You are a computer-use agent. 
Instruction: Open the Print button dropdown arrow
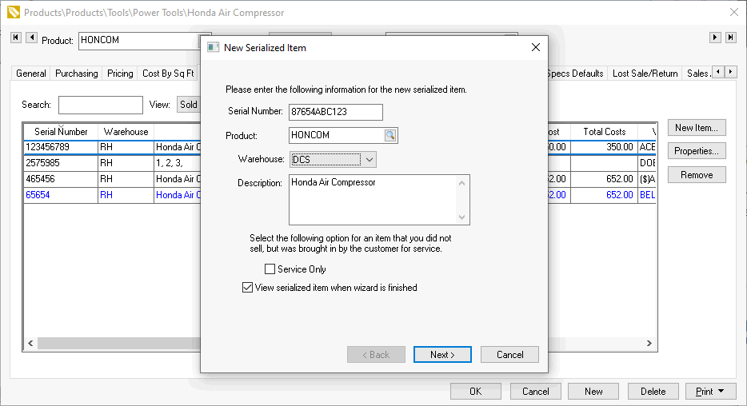[x=721, y=392]
